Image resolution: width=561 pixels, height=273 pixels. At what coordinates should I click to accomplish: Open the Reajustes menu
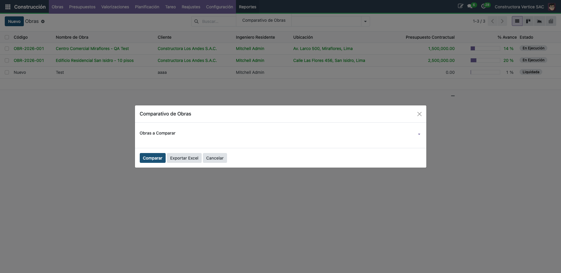click(191, 7)
